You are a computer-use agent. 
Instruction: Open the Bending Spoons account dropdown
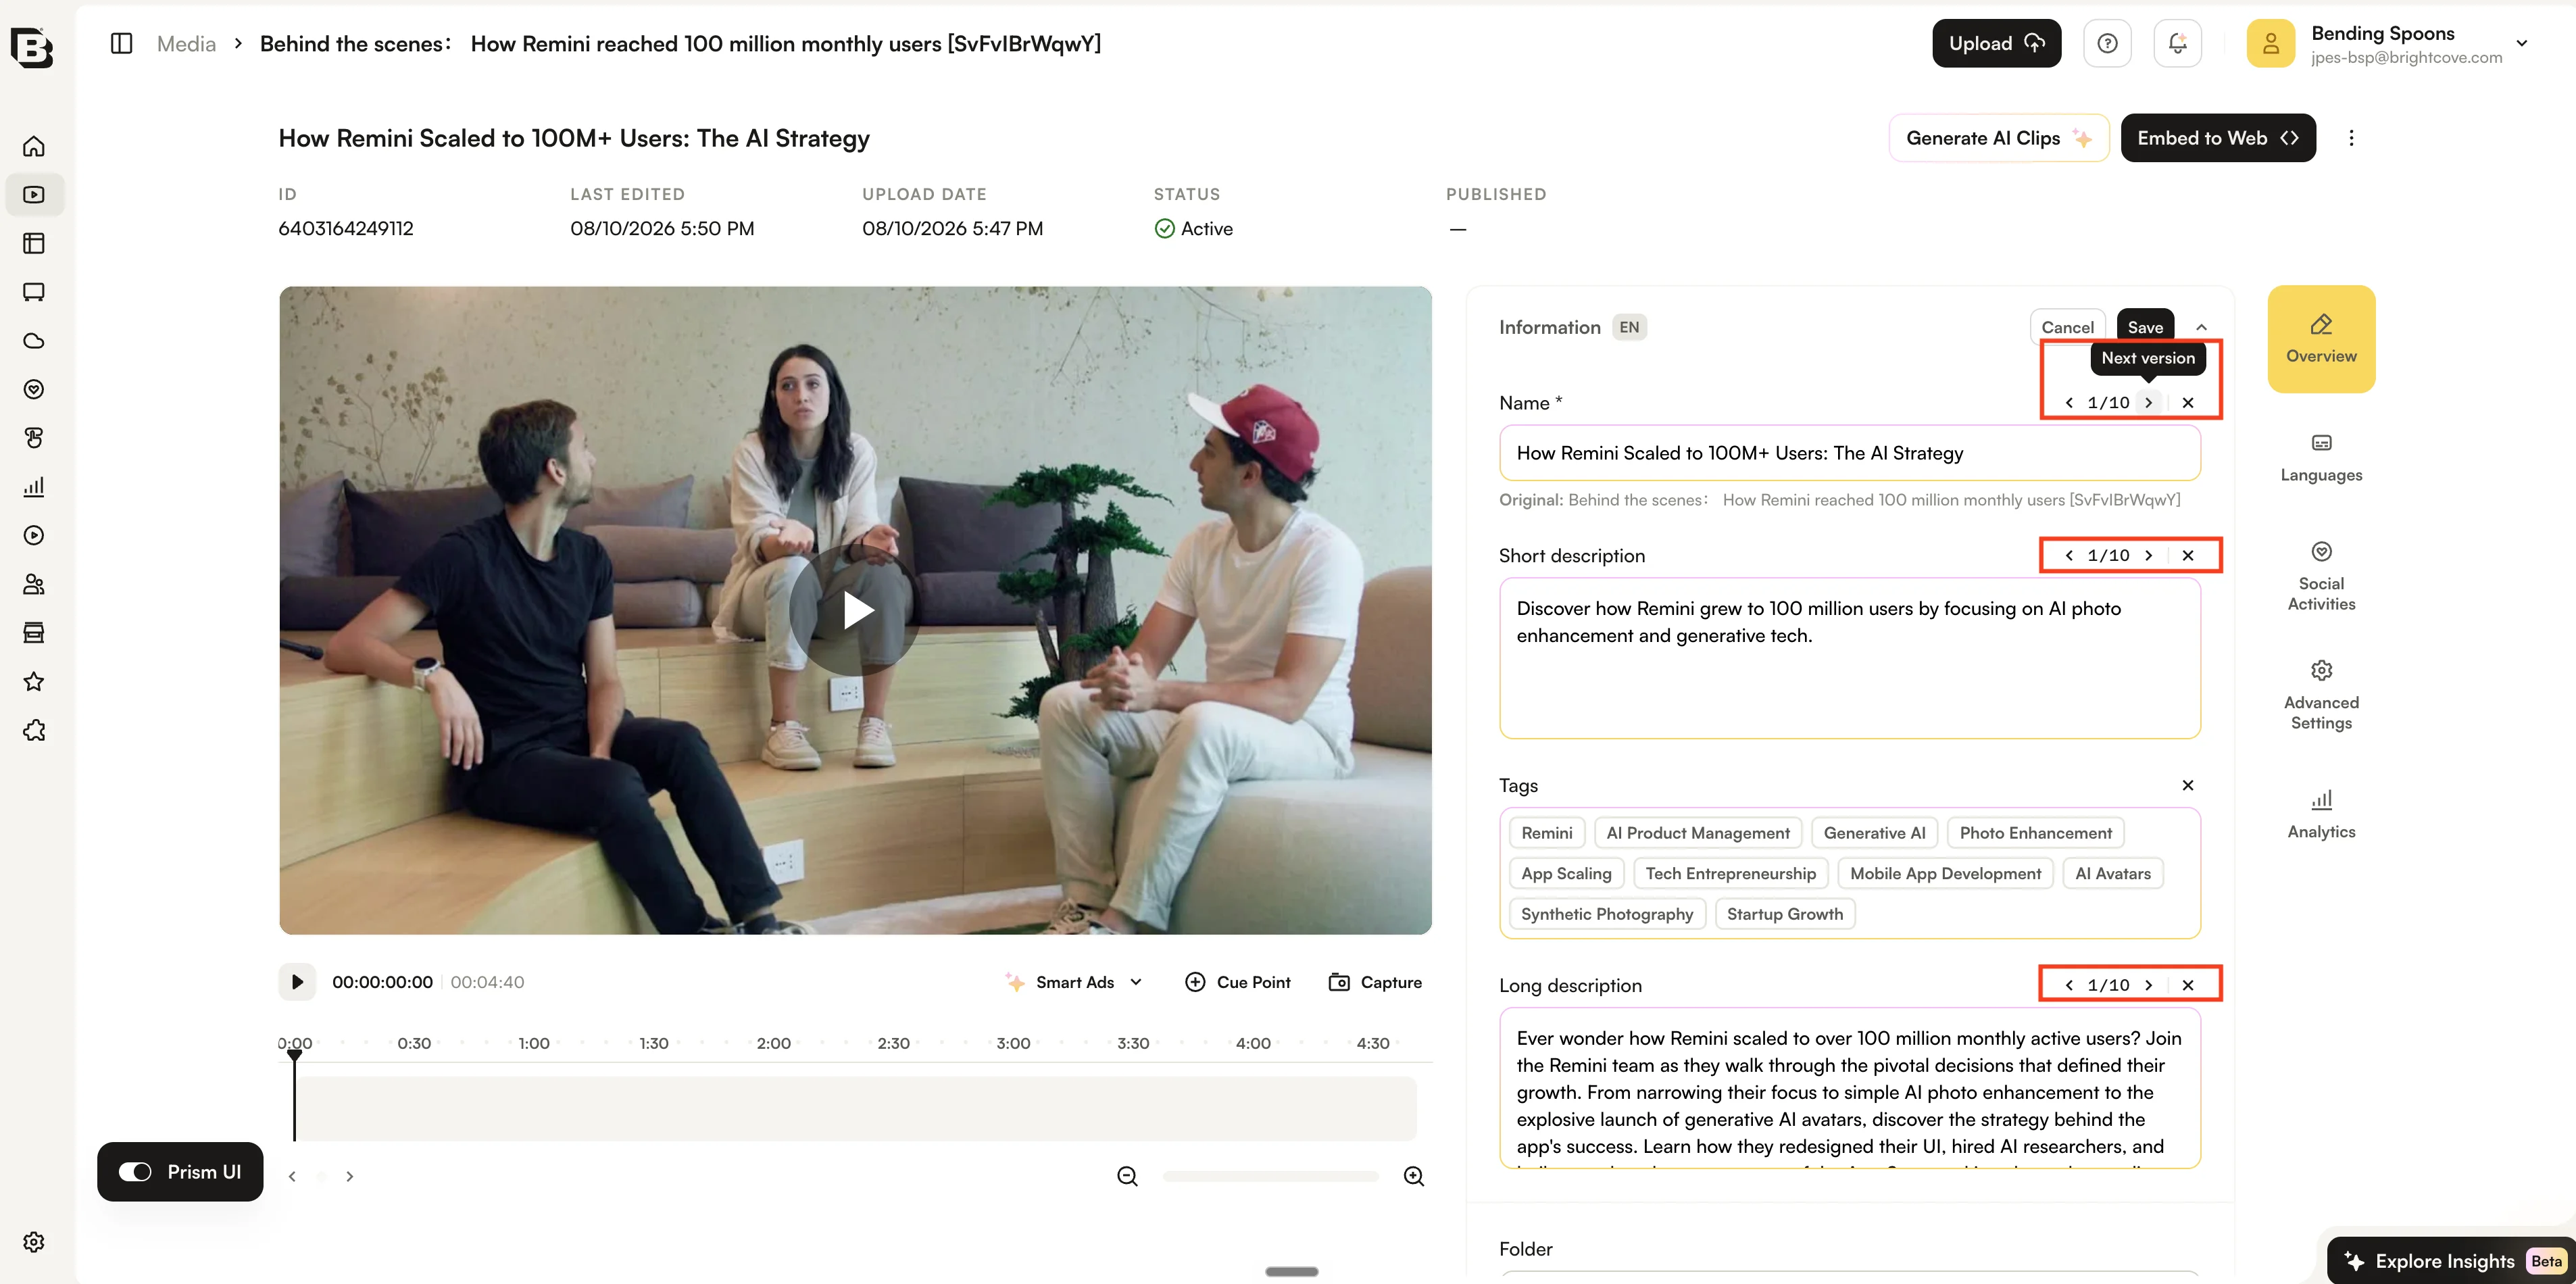pos(2521,44)
